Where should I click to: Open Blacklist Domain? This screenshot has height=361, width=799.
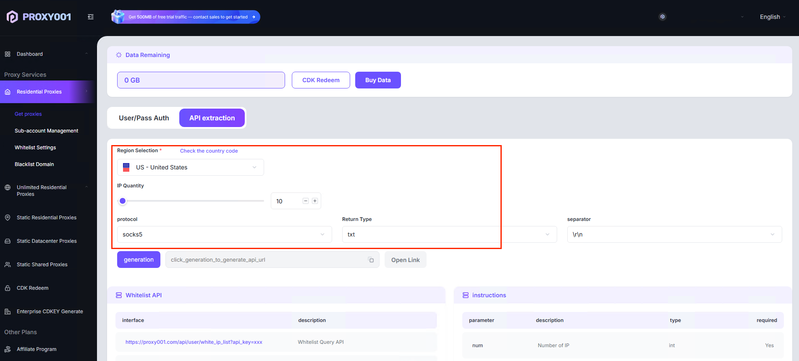[x=34, y=164]
